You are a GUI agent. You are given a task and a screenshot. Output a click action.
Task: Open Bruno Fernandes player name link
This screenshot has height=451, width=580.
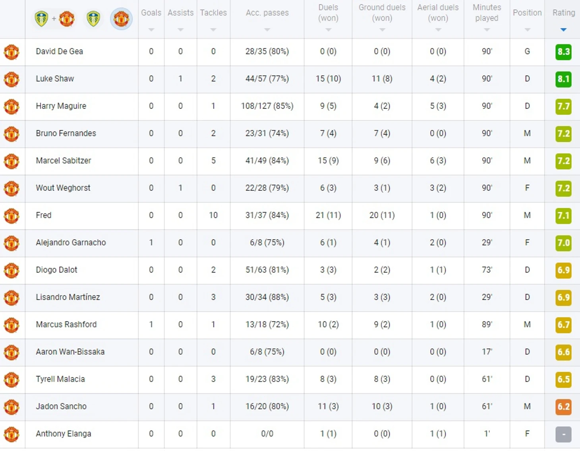tap(66, 133)
